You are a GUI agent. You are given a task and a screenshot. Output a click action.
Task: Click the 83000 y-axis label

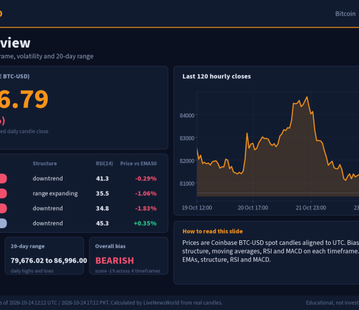tap(187, 138)
